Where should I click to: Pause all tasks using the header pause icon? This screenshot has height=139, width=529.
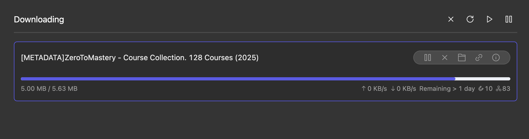[508, 19]
